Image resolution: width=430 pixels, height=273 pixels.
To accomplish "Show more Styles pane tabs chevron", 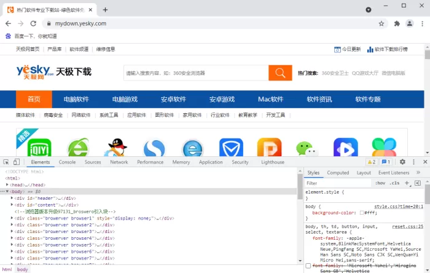I will 418,173.
